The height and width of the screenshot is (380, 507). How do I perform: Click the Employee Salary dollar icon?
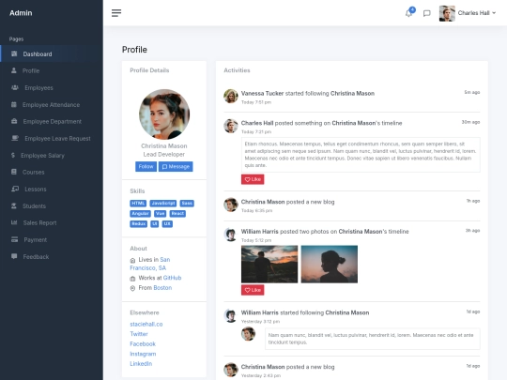click(x=13, y=155)
